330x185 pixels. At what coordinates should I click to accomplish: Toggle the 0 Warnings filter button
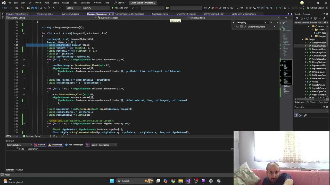coord(55,145)
